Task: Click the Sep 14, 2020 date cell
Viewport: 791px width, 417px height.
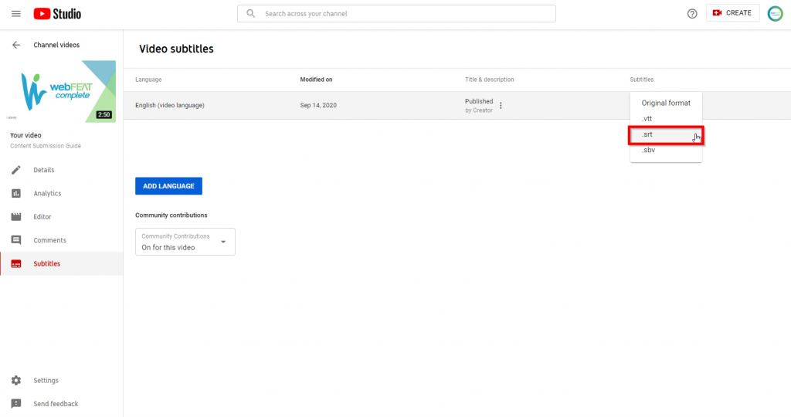Action: [x=318, y=105]
